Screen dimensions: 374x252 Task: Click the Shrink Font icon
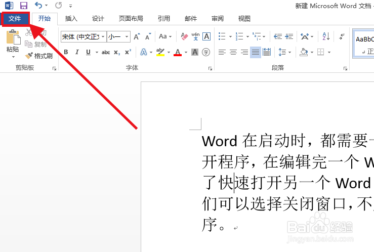coord(148,36)
